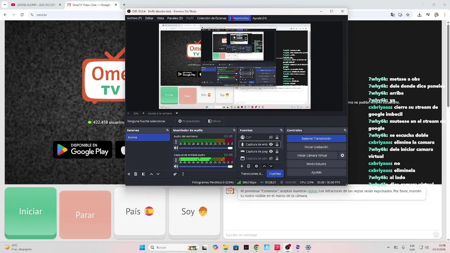450x253 pixels.
Task: Remove selected source with trash icon
Action: [x=249, y=166]
